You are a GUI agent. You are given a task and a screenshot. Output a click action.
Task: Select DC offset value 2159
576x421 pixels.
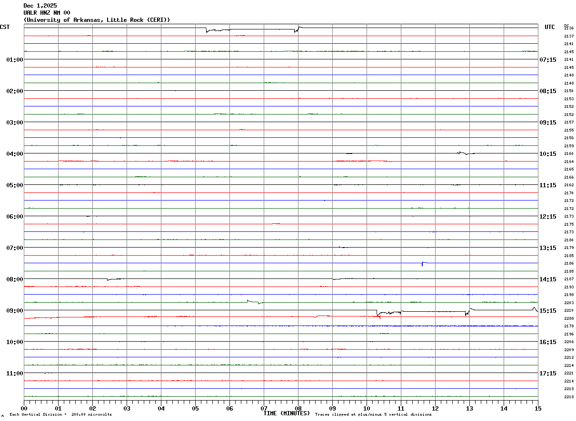pos(569,146)
